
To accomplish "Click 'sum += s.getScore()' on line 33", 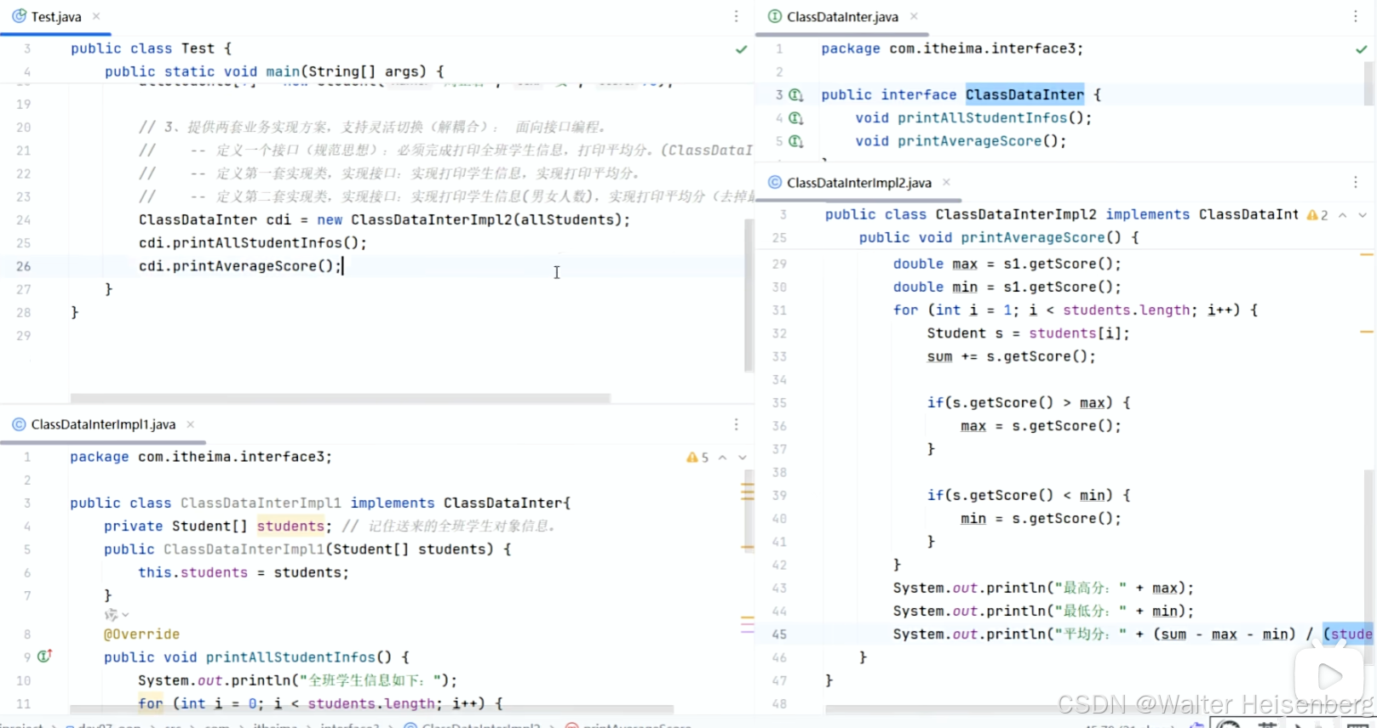I will tap(1011, 356).
